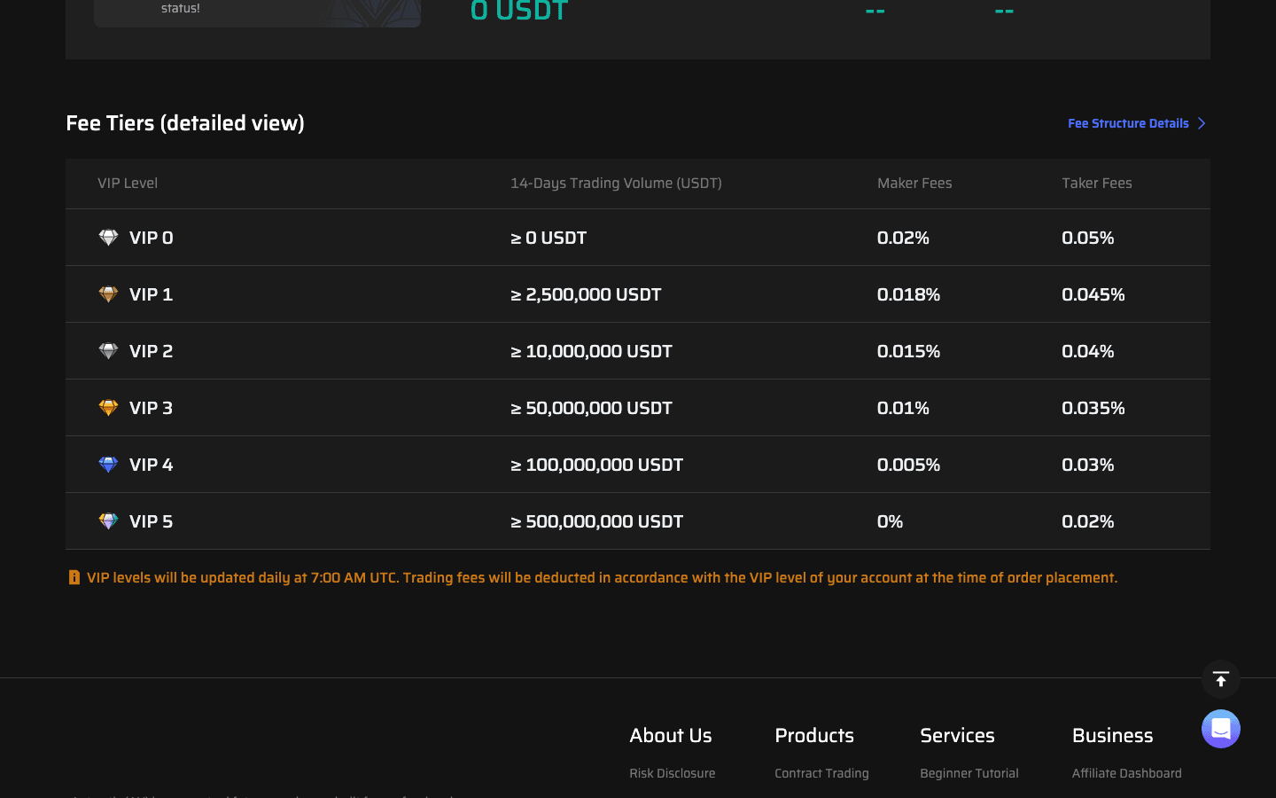Click the Fee Tiers (detailed view) heading

(185, 123)
